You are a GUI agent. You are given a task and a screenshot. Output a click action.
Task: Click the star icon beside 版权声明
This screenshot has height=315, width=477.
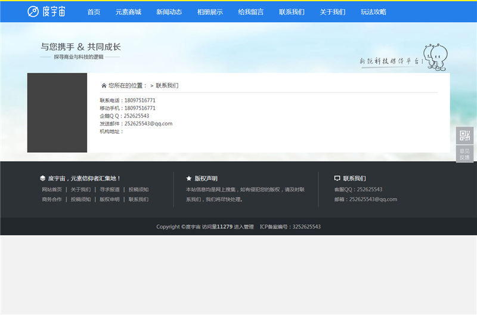[x=189, y=178]
